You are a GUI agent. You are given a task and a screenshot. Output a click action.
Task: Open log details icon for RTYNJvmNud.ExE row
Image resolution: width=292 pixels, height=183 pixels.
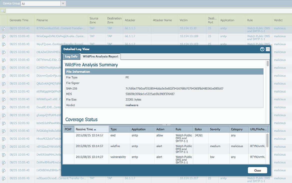click(x=4, y=29)
